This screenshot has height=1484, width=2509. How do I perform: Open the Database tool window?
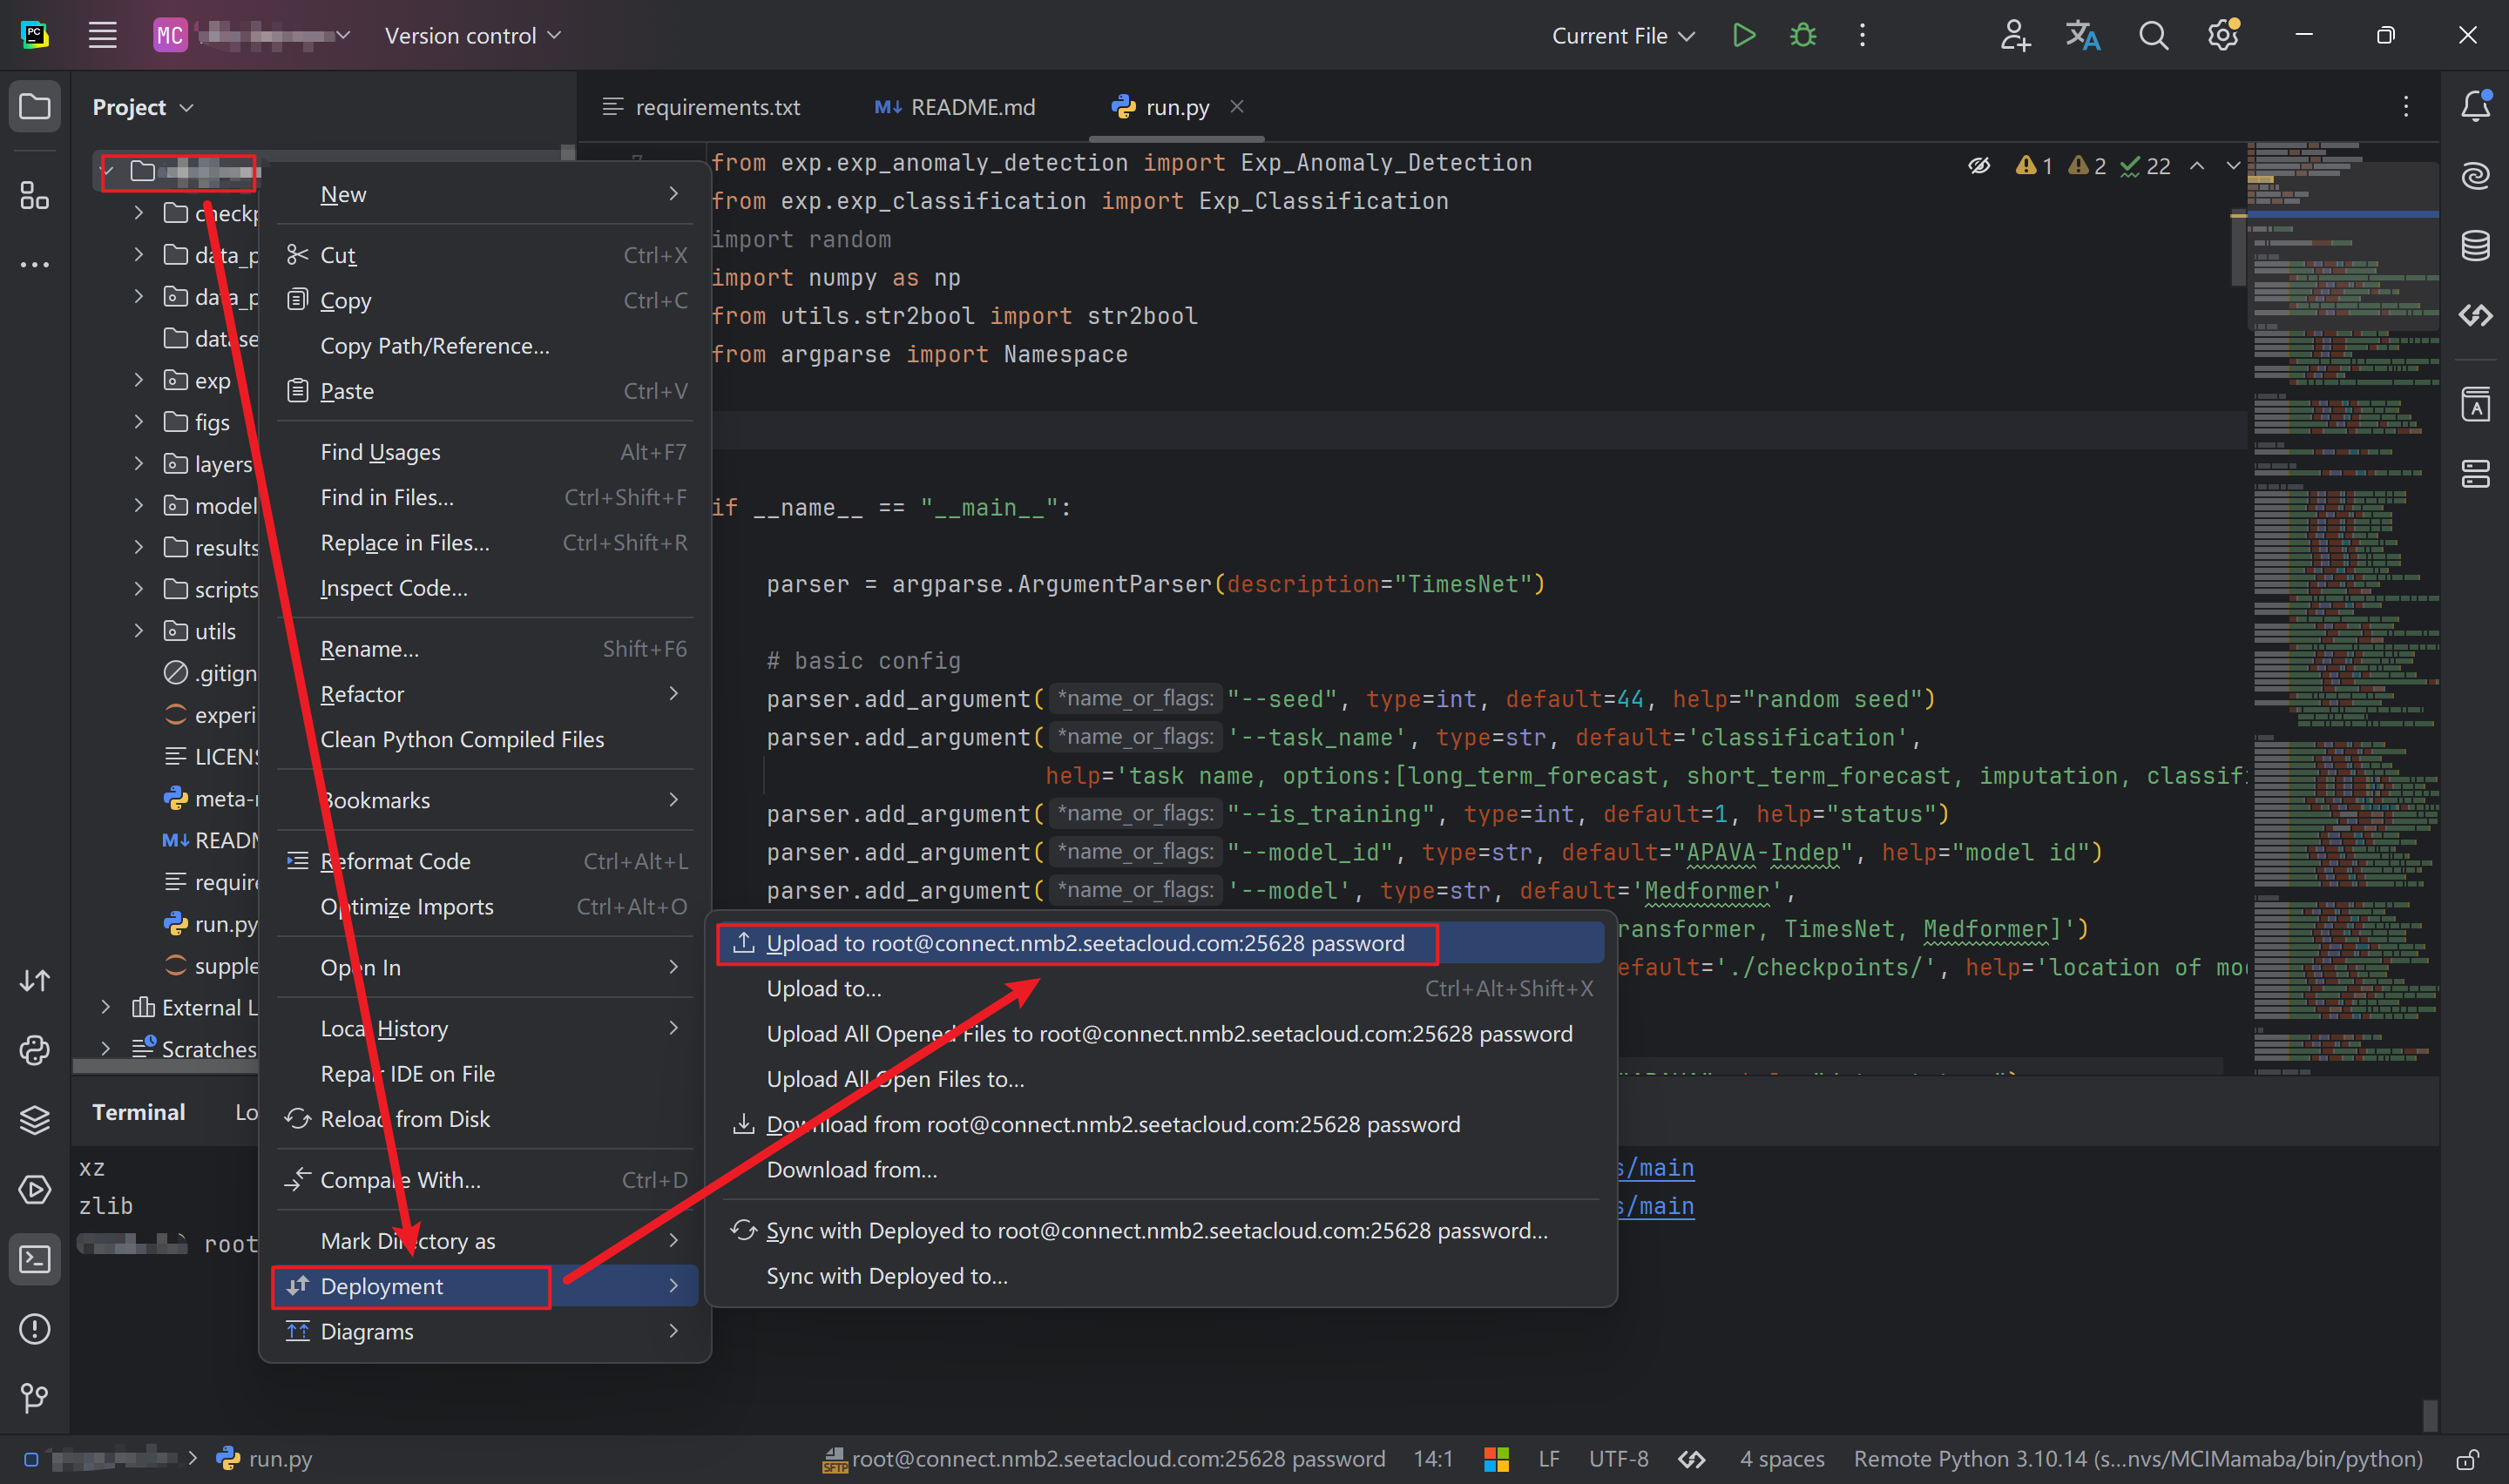(x=2475, y=246)
